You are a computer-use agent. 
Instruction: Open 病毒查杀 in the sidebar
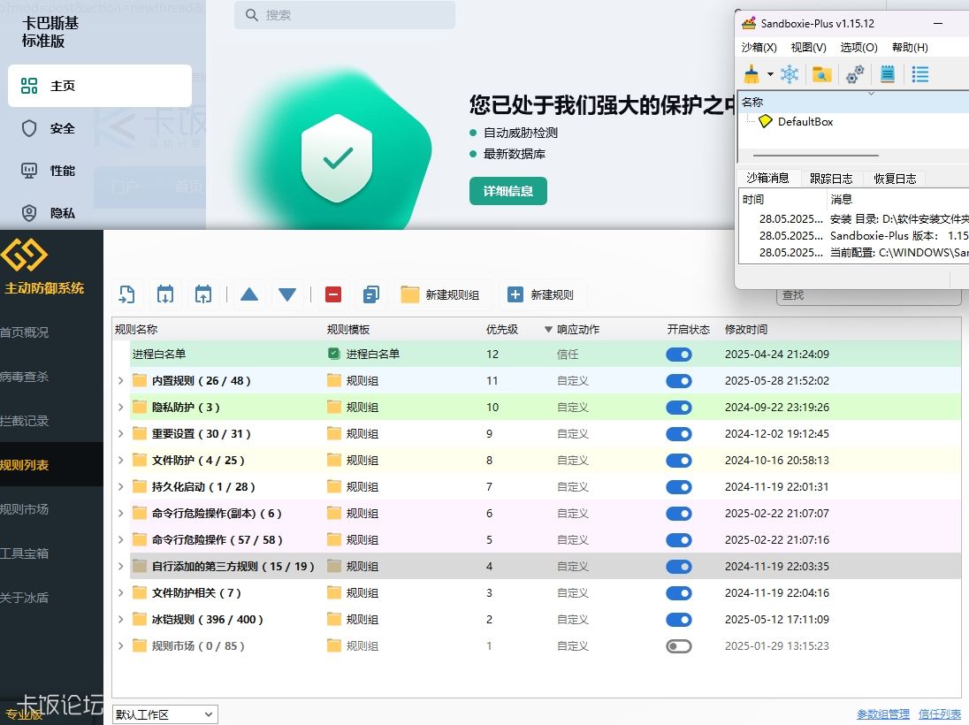pos(24,377)
